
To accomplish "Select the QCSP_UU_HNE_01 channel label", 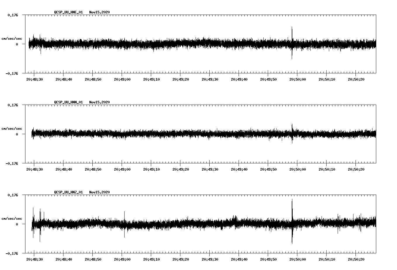I will tap(68, 12).
